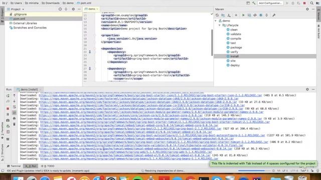This screenshot has height=180, width=321.
Task: Open the jackson-core 2.9.8 jar link
Action: point(120,115)
